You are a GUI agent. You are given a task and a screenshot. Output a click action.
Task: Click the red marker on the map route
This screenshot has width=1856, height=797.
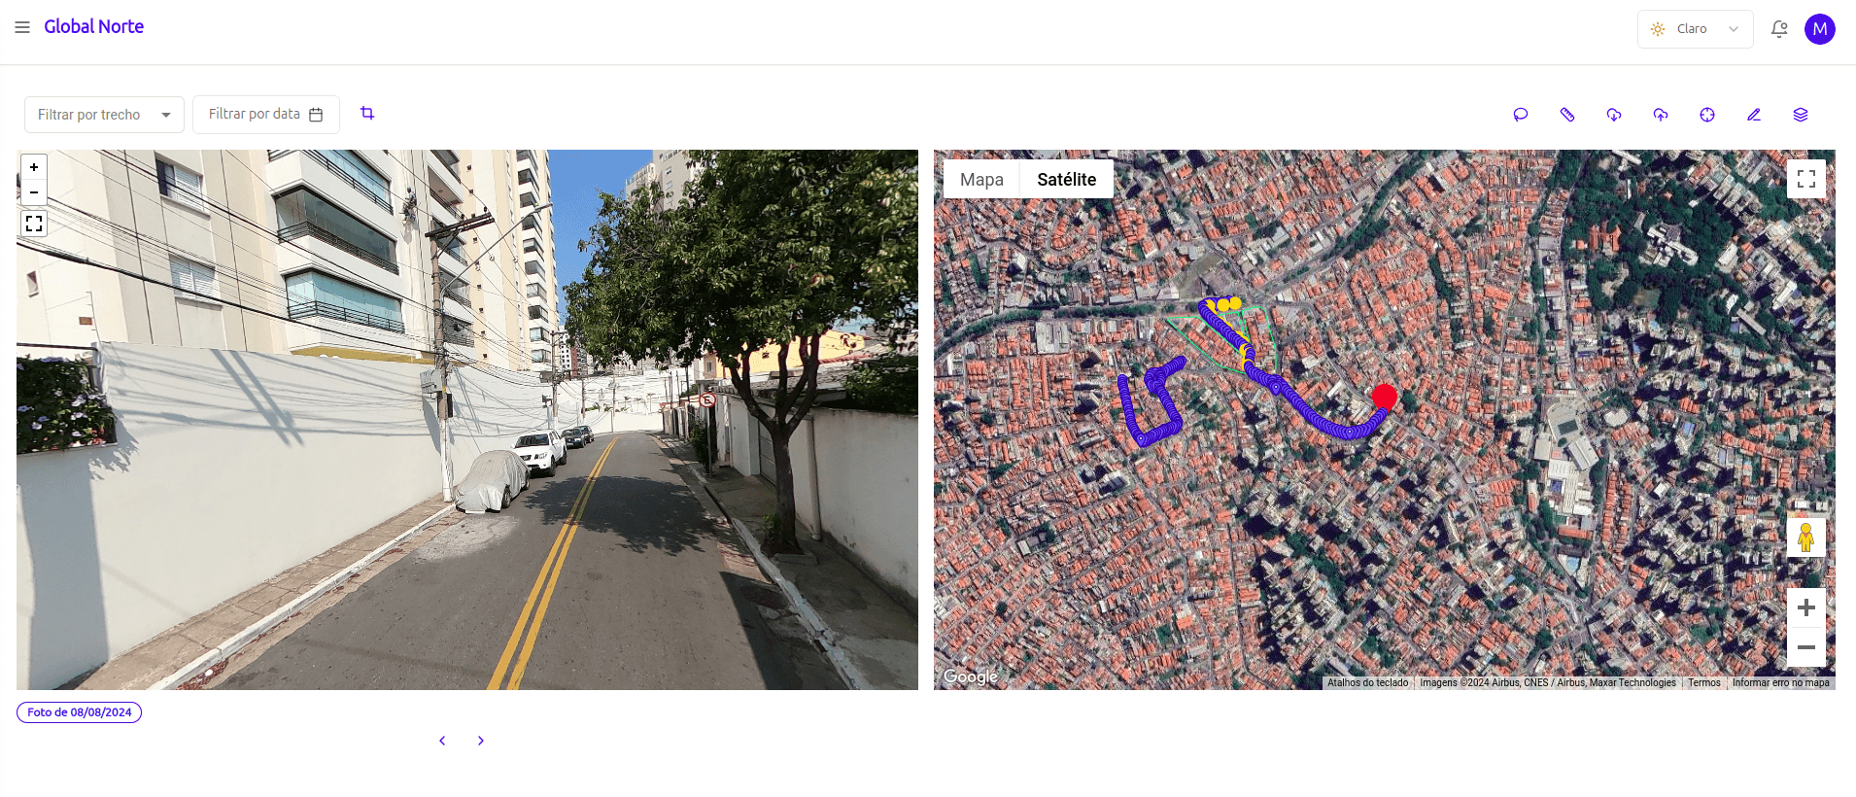coord(1385,397)
